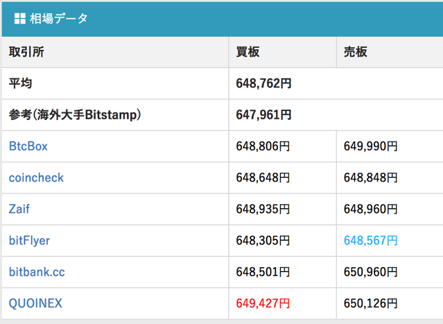Click the 売板 column header

[x=356, y=52]
